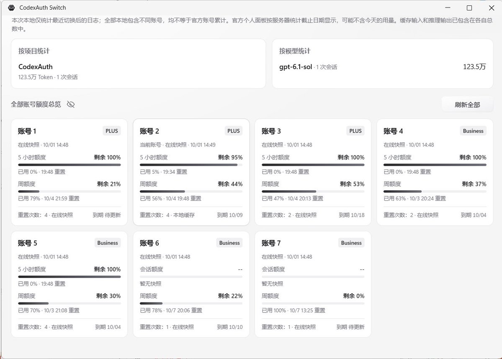Click 账号 3 weekly quota progress bar
This screenshot has height=359, width=502.
[313, 191]
